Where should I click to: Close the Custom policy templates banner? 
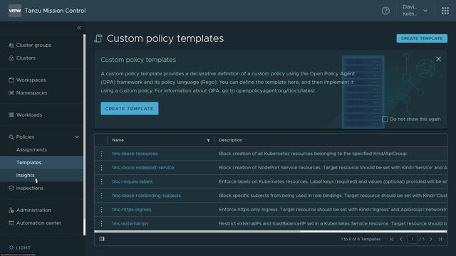(x=438, y=59)
